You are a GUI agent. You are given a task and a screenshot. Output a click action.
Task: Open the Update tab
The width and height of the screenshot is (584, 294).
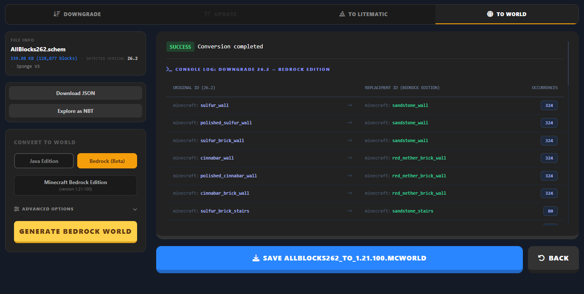pyautogui.click(x=220, y=14)
